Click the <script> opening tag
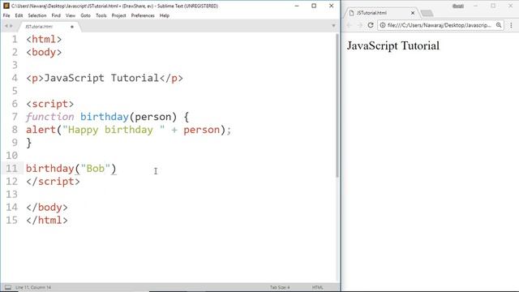Screen dimensions: 519x292 tap(49, 104)
